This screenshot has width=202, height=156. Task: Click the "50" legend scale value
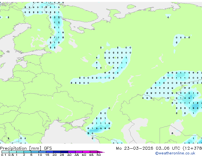coord(98,155)
